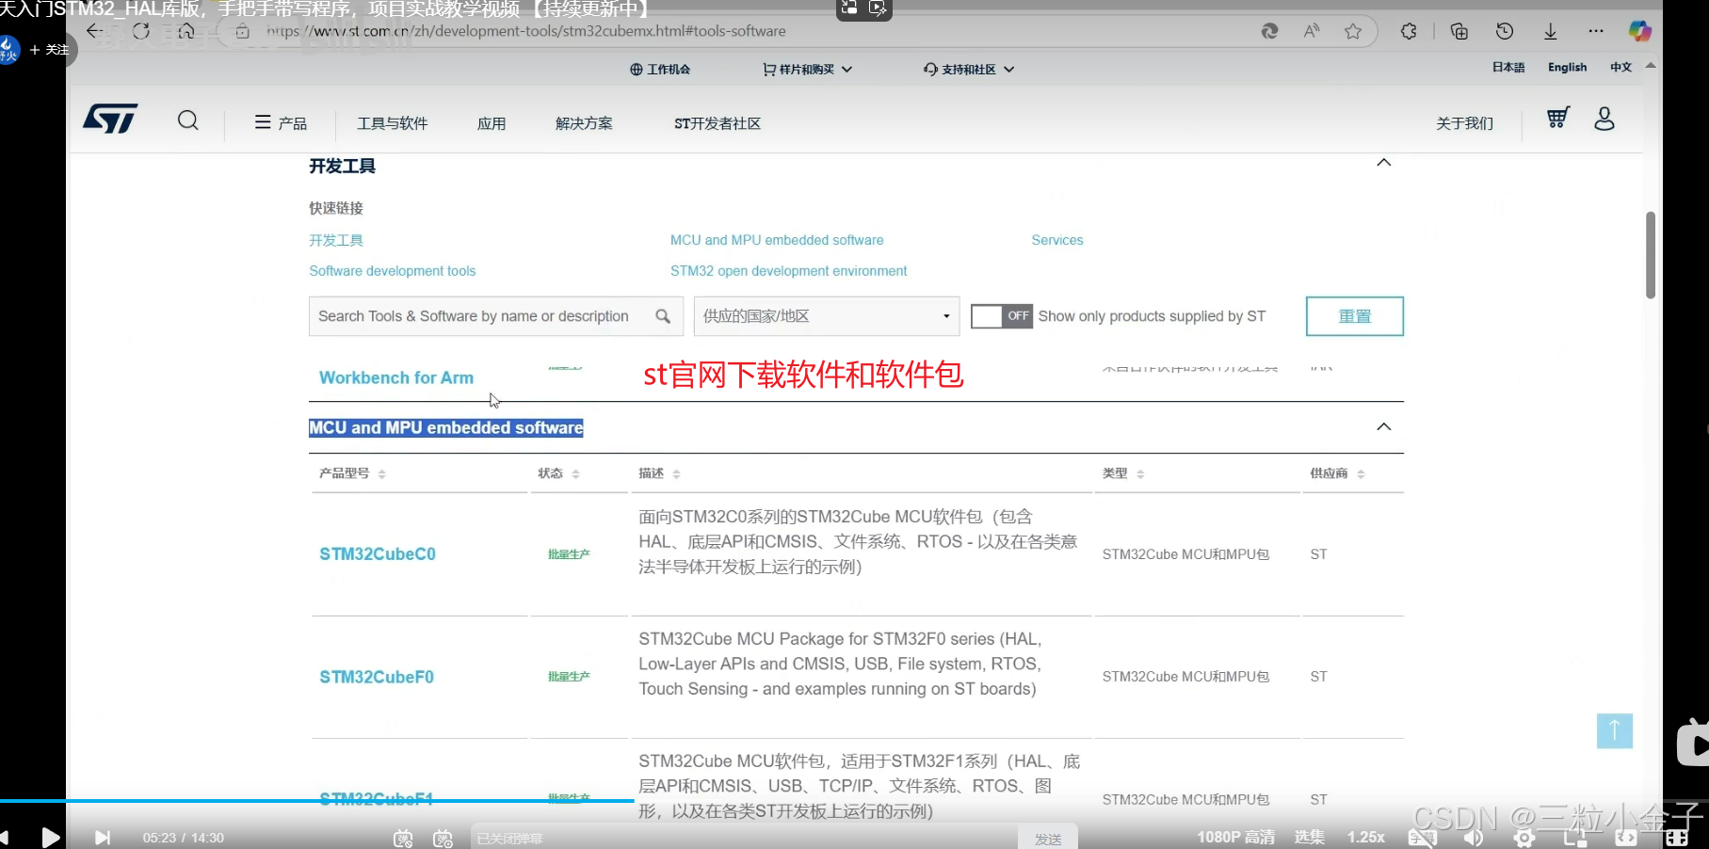The height and width of the screenshot is (849, 1709).
Task: Follow Software development tools quick link
Action: click(393, 271)
